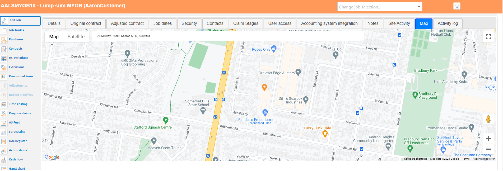
Task: Open the Site Activity tab
Action: click(399, 23)
